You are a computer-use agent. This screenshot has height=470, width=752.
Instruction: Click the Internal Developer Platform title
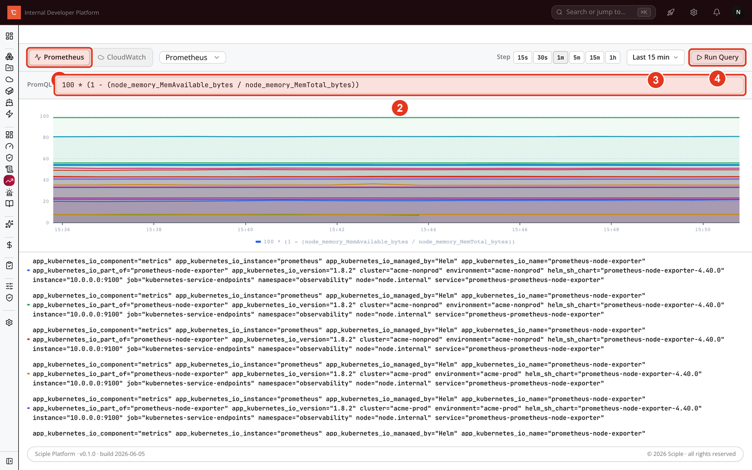62,13
